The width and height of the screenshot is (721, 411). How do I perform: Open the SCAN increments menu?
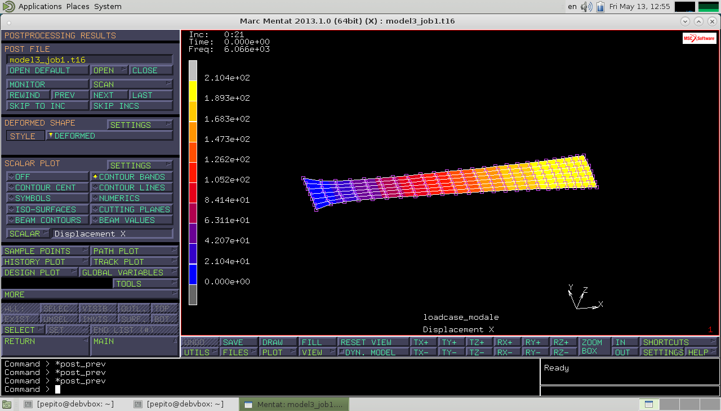(x=132, y=84)
